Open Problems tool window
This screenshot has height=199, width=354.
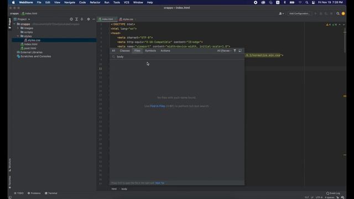click(34, 193)
